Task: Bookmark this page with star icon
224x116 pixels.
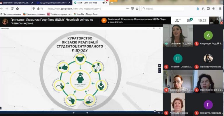Action: click(137, 8)
